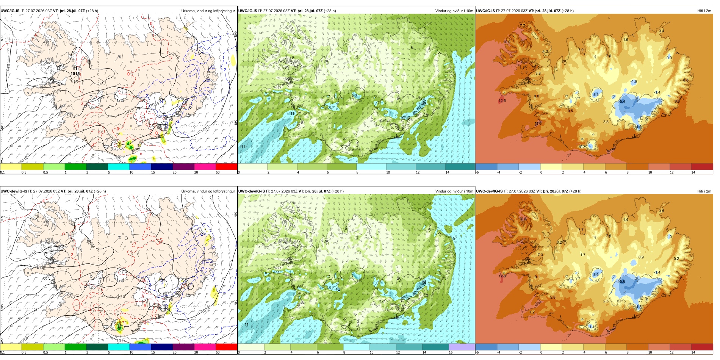720x360 pixels.
Task: Click the -0.9 temperature label on UWC map
Action: point(668,58)
